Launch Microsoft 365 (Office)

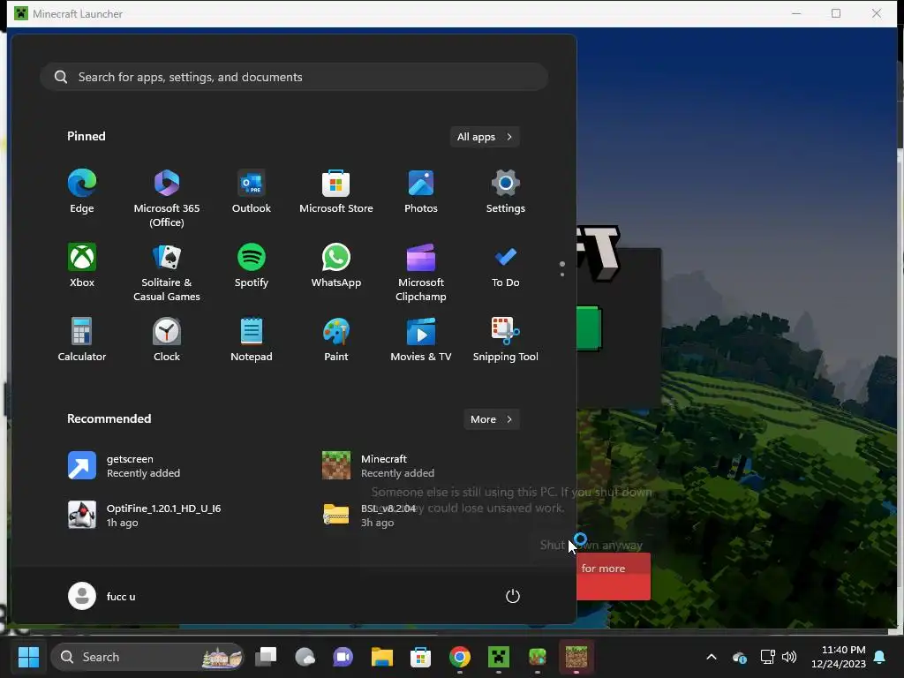[x=167, y=198]
